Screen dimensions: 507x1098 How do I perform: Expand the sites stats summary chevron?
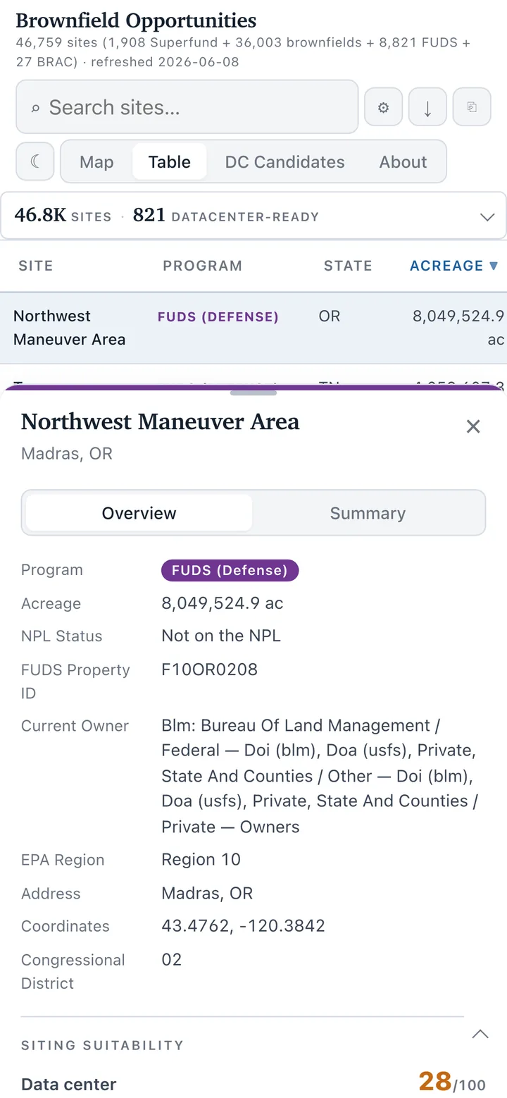[487, 216]
